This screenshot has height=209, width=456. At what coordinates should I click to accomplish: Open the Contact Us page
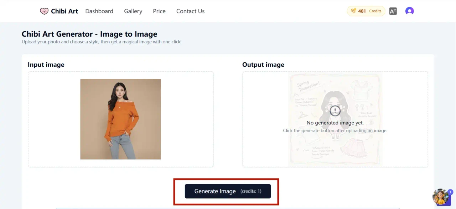click(x=190, y=11)
